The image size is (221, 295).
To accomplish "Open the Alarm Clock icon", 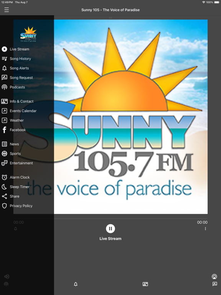I will click(4, 177).
